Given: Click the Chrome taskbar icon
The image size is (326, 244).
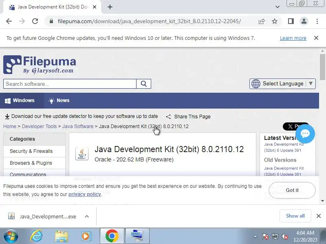Looking at the screenshot, I should (112, 236).
